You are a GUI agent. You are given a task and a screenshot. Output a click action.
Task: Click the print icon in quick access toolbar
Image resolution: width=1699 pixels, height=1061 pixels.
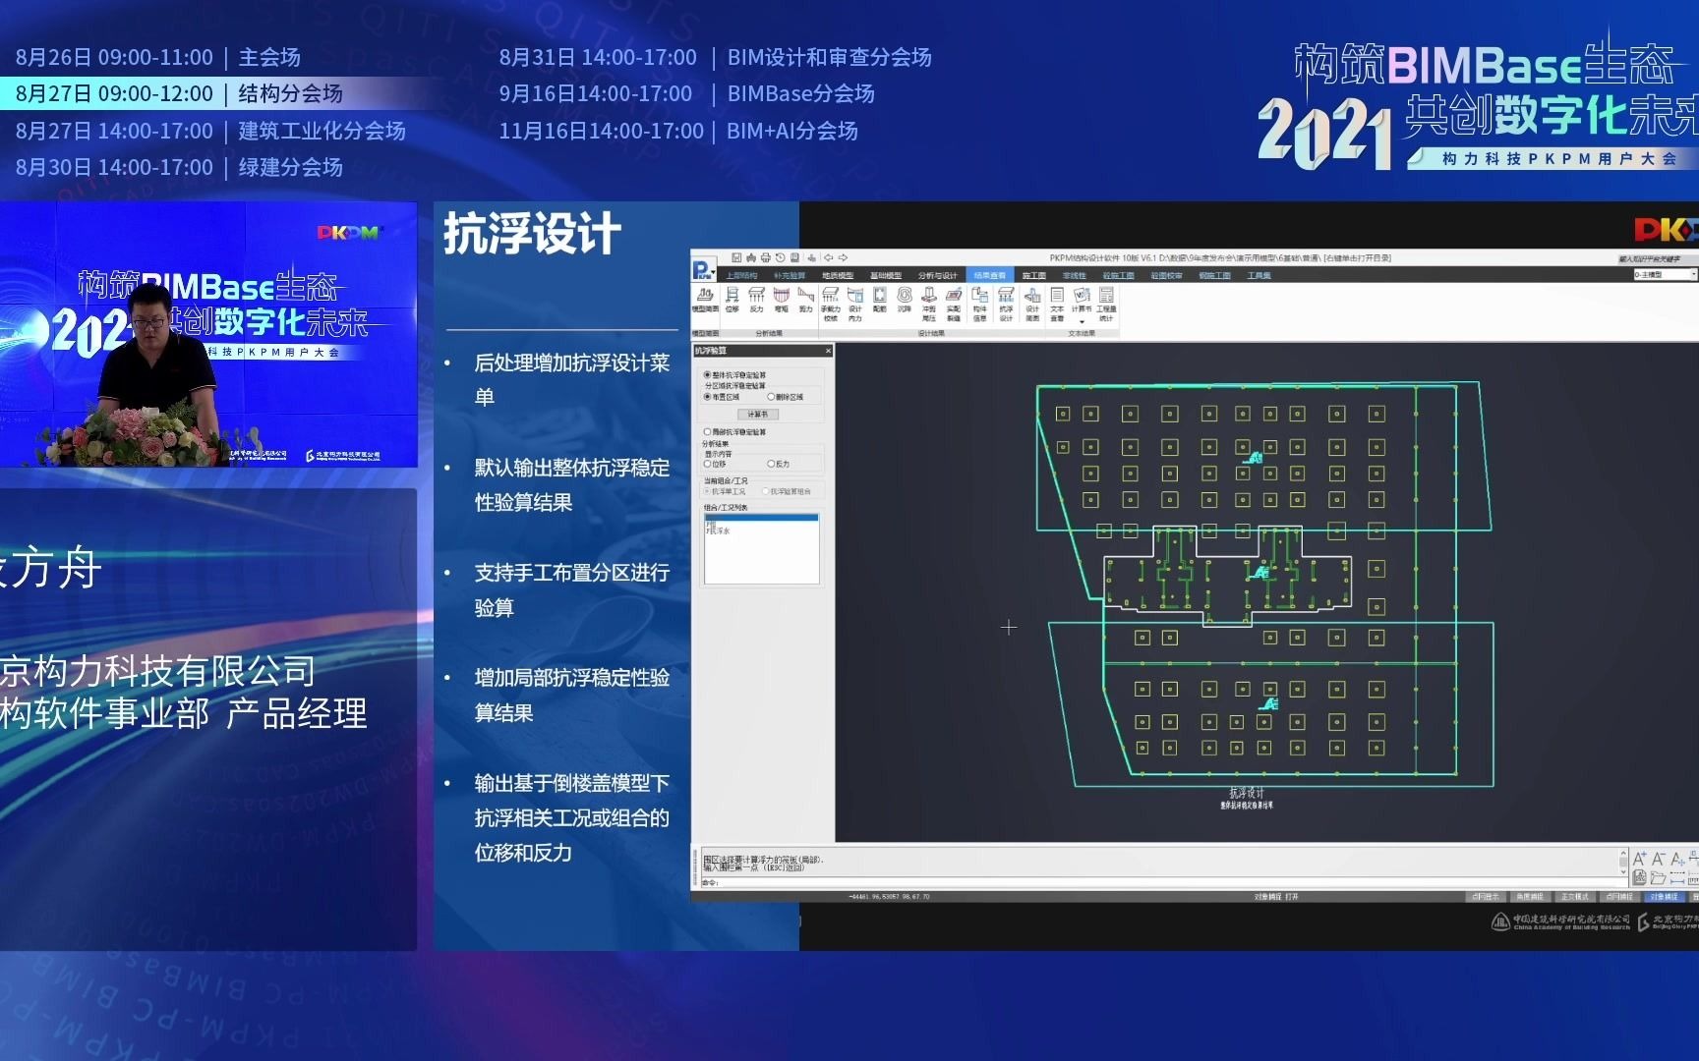(x=765, y=257)
